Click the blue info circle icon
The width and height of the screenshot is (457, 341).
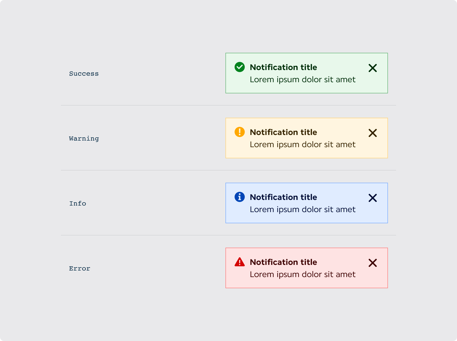coord(240,197)
